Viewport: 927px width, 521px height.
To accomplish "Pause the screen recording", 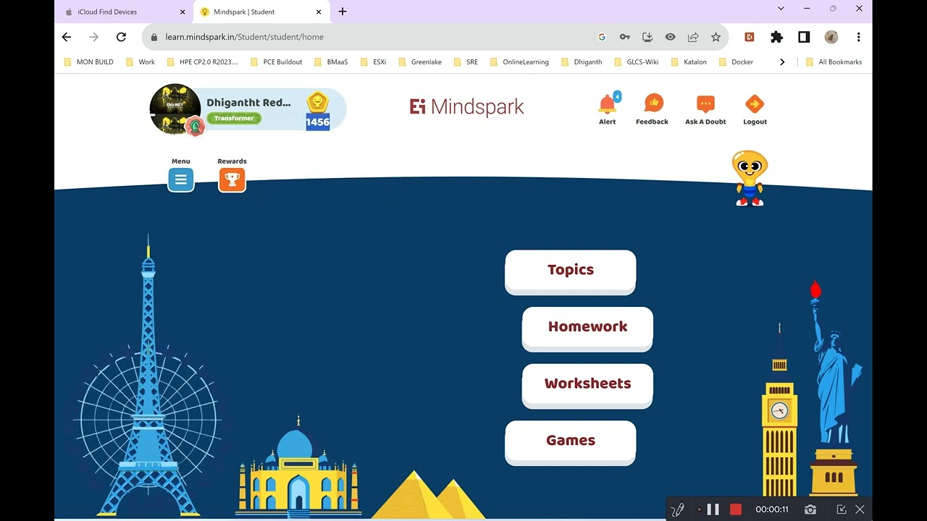I will [713, 509].
